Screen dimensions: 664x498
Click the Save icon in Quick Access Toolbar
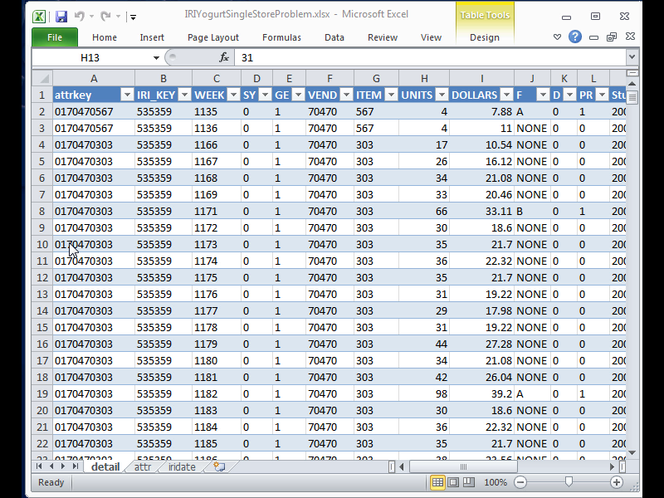pos(61,16)
